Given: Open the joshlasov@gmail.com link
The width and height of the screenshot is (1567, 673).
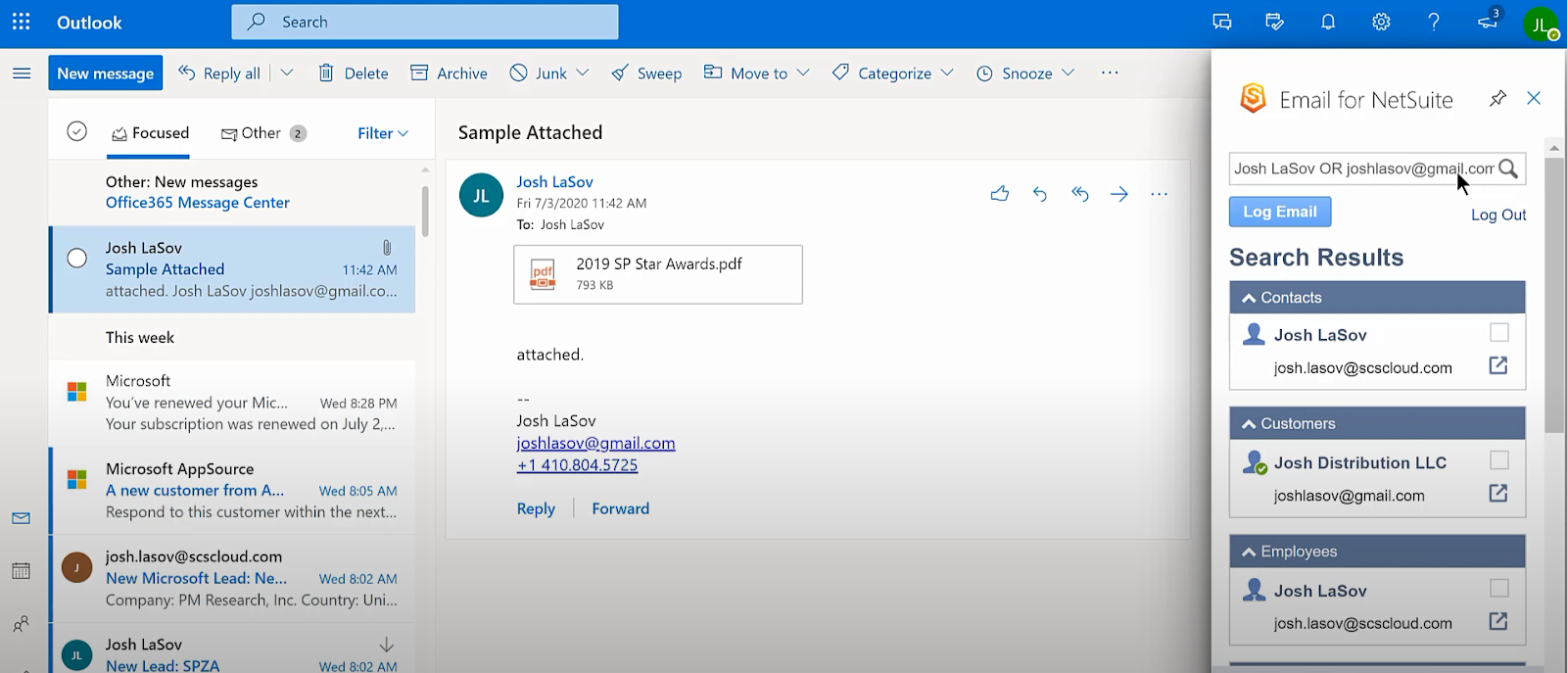Looking at the screenshot, I should [x=595, y=443].
